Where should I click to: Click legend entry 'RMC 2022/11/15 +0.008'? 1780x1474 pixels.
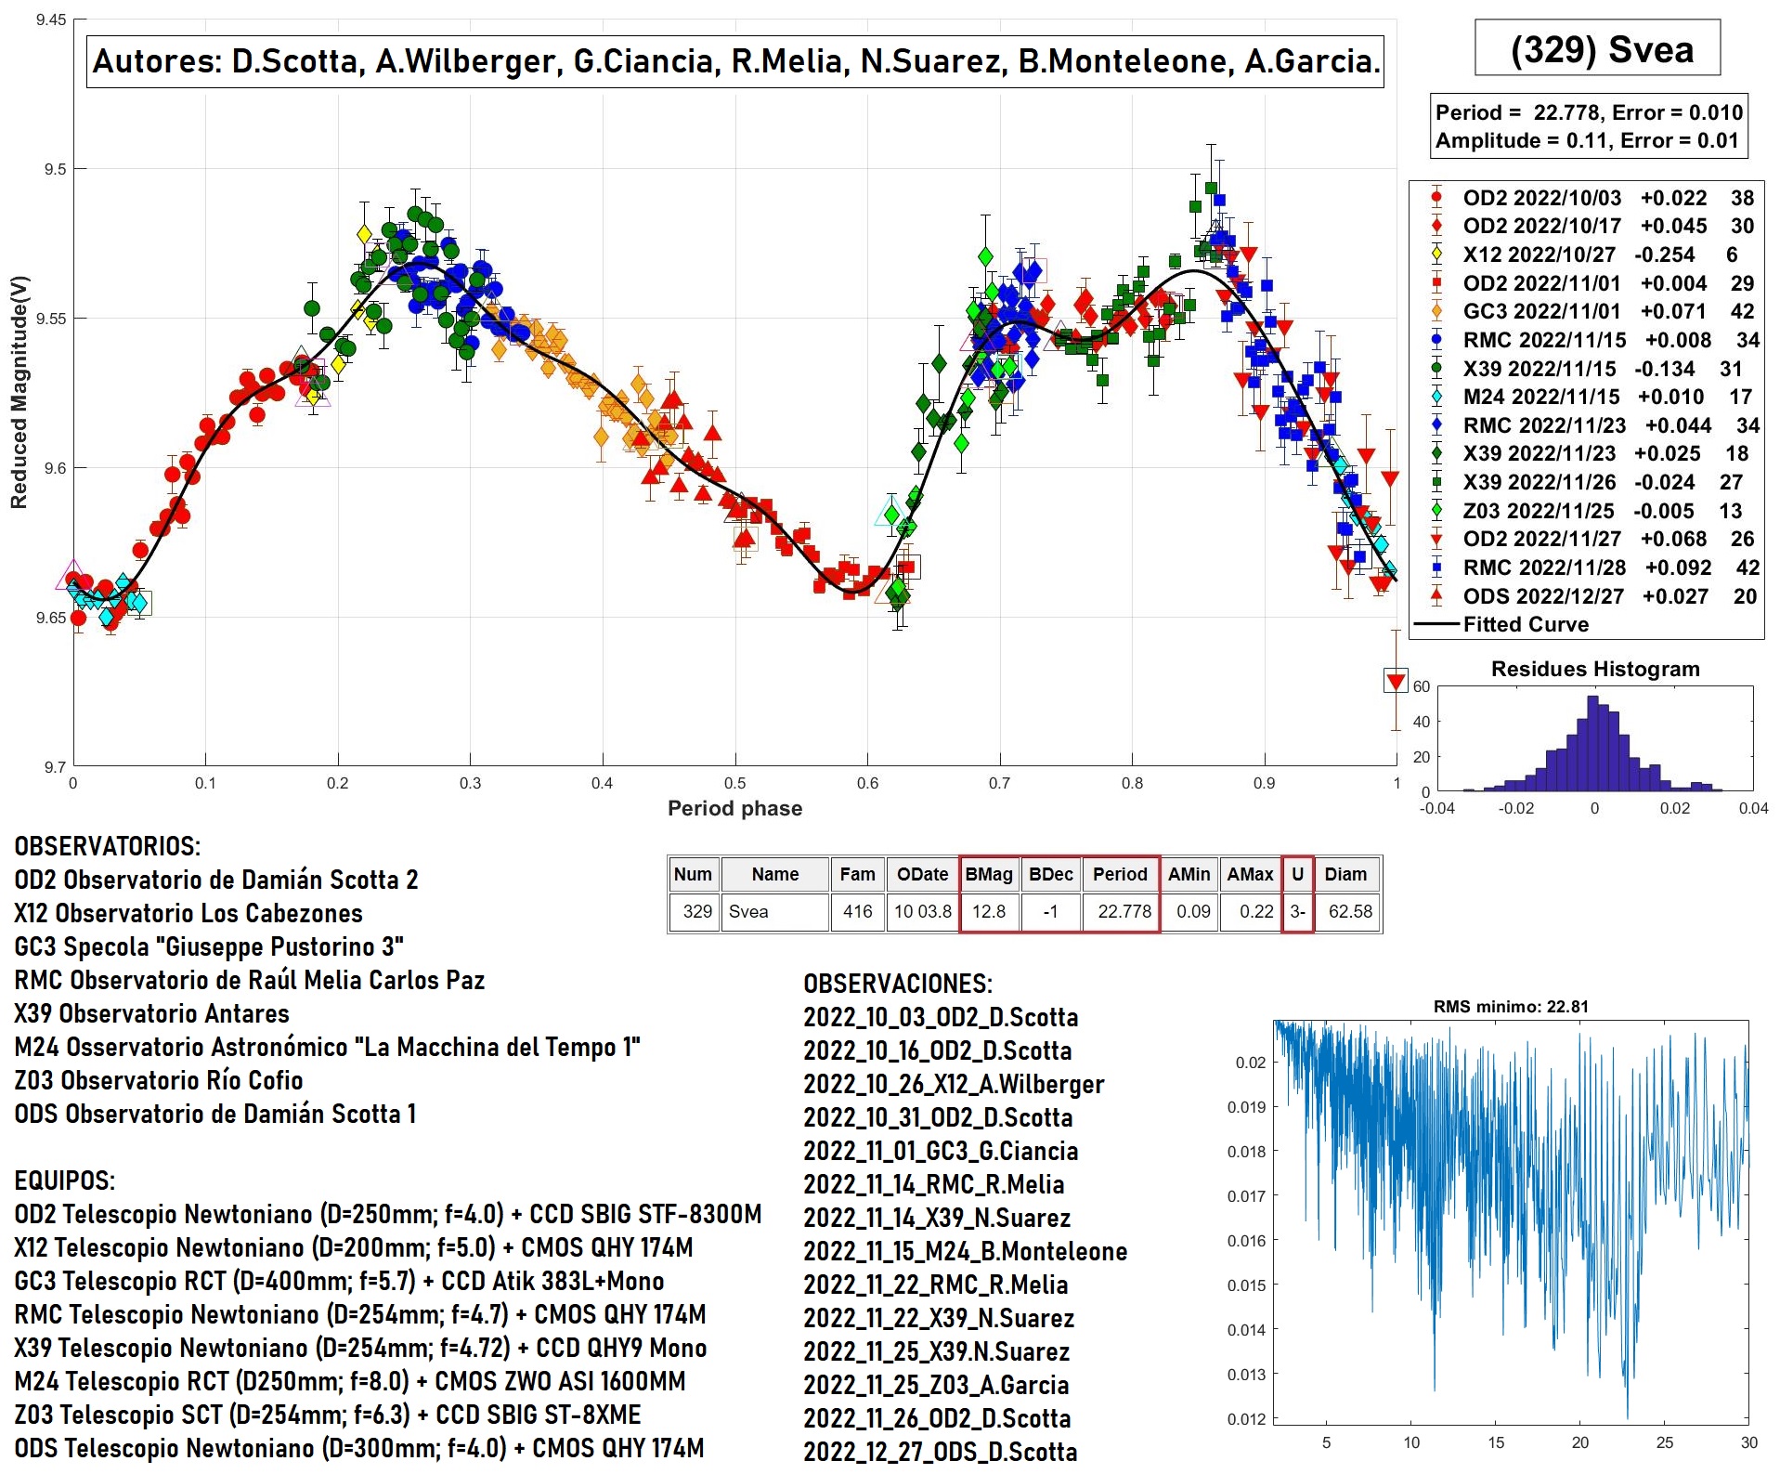1594,340
